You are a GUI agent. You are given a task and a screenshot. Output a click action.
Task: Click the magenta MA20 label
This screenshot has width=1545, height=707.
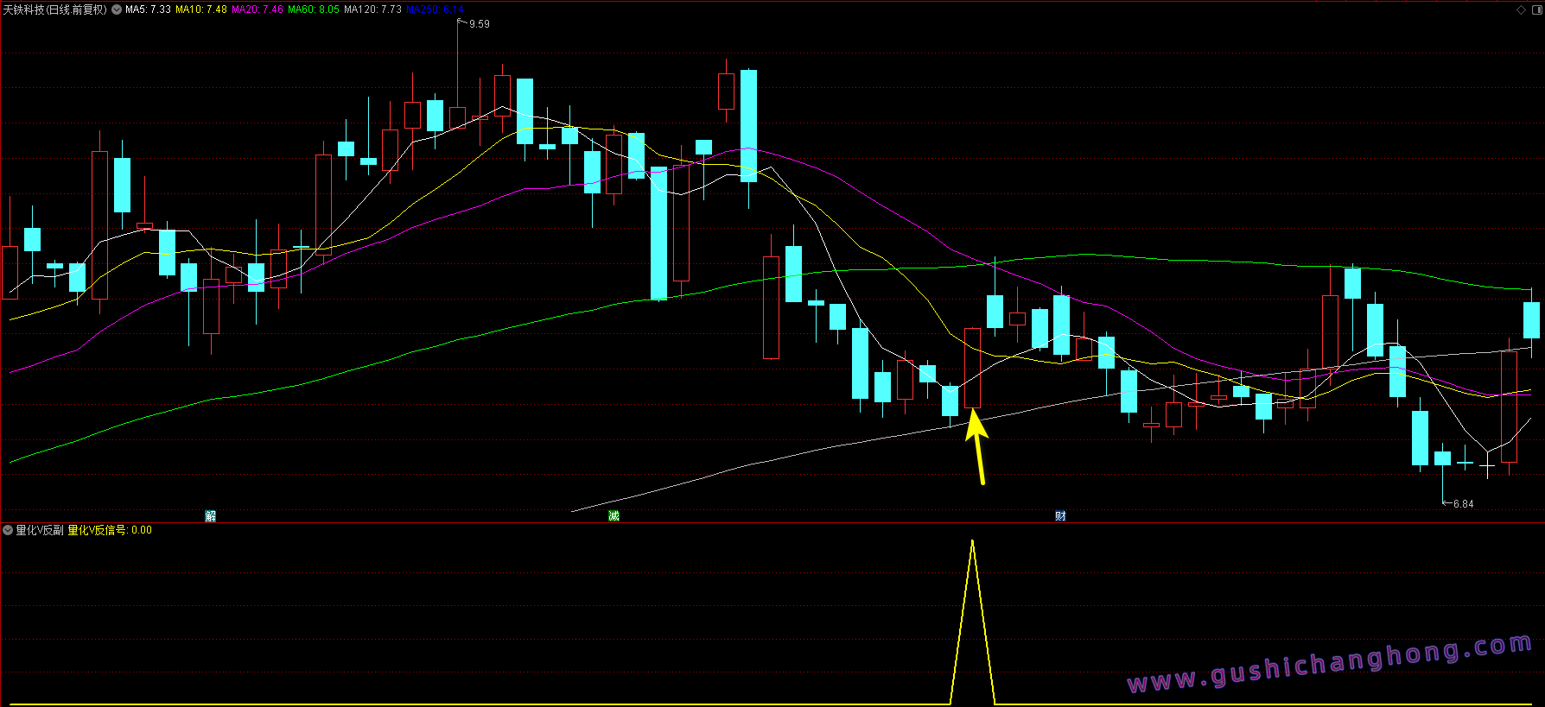point(257,10)
